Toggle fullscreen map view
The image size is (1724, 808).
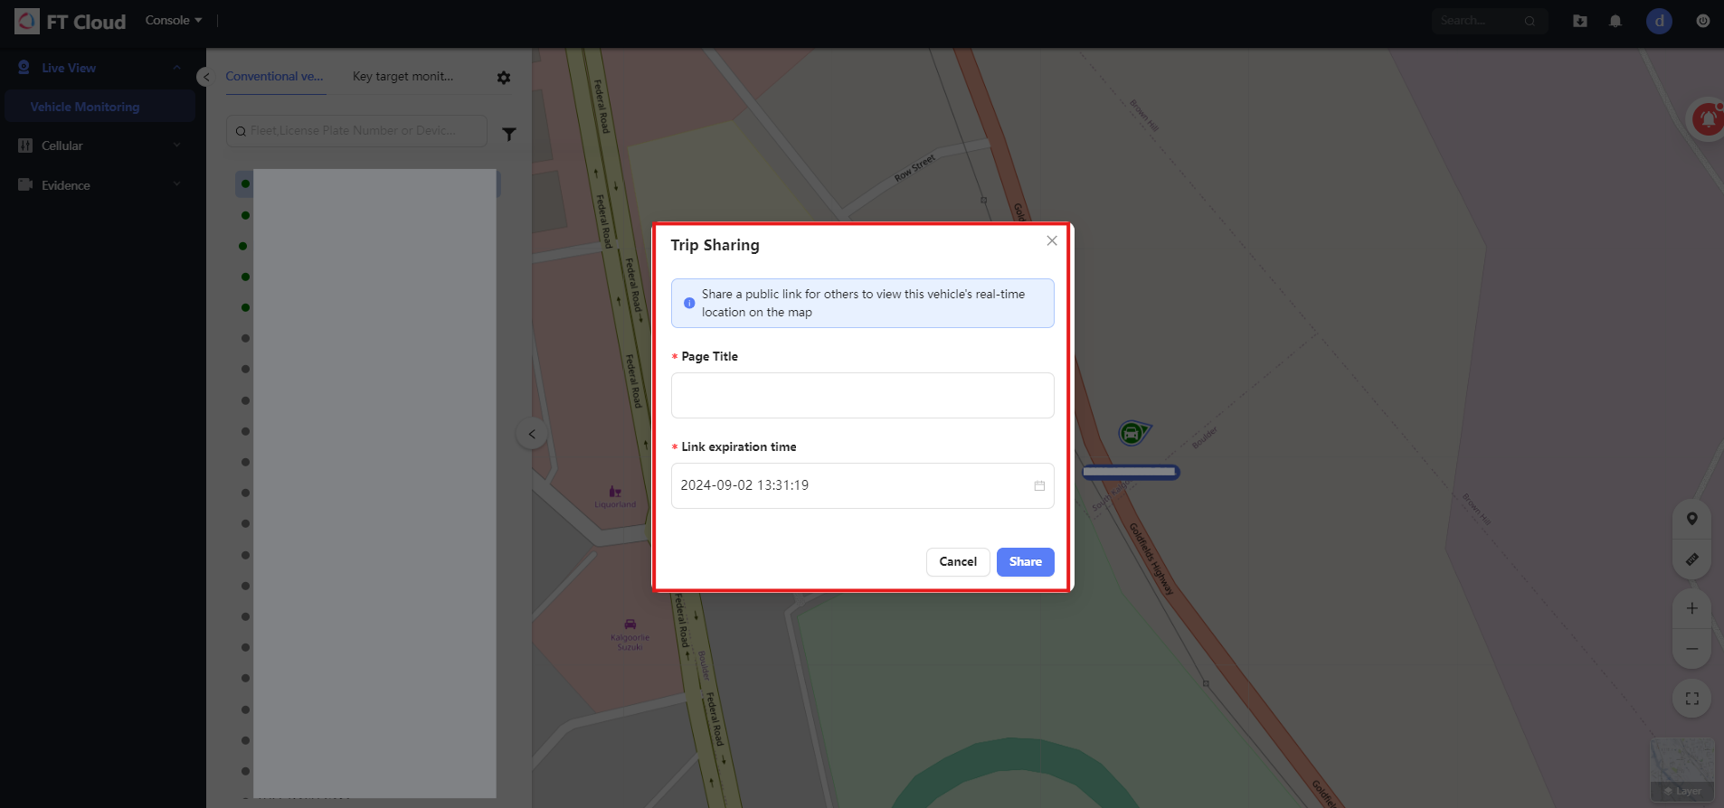point(1691,699)
